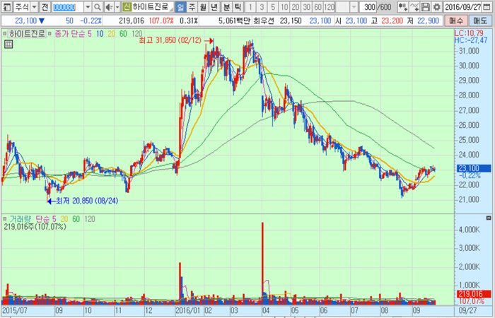Switch to weekly chart period '주'
Screen dimensions: 495x318
(x=192, y=6)
